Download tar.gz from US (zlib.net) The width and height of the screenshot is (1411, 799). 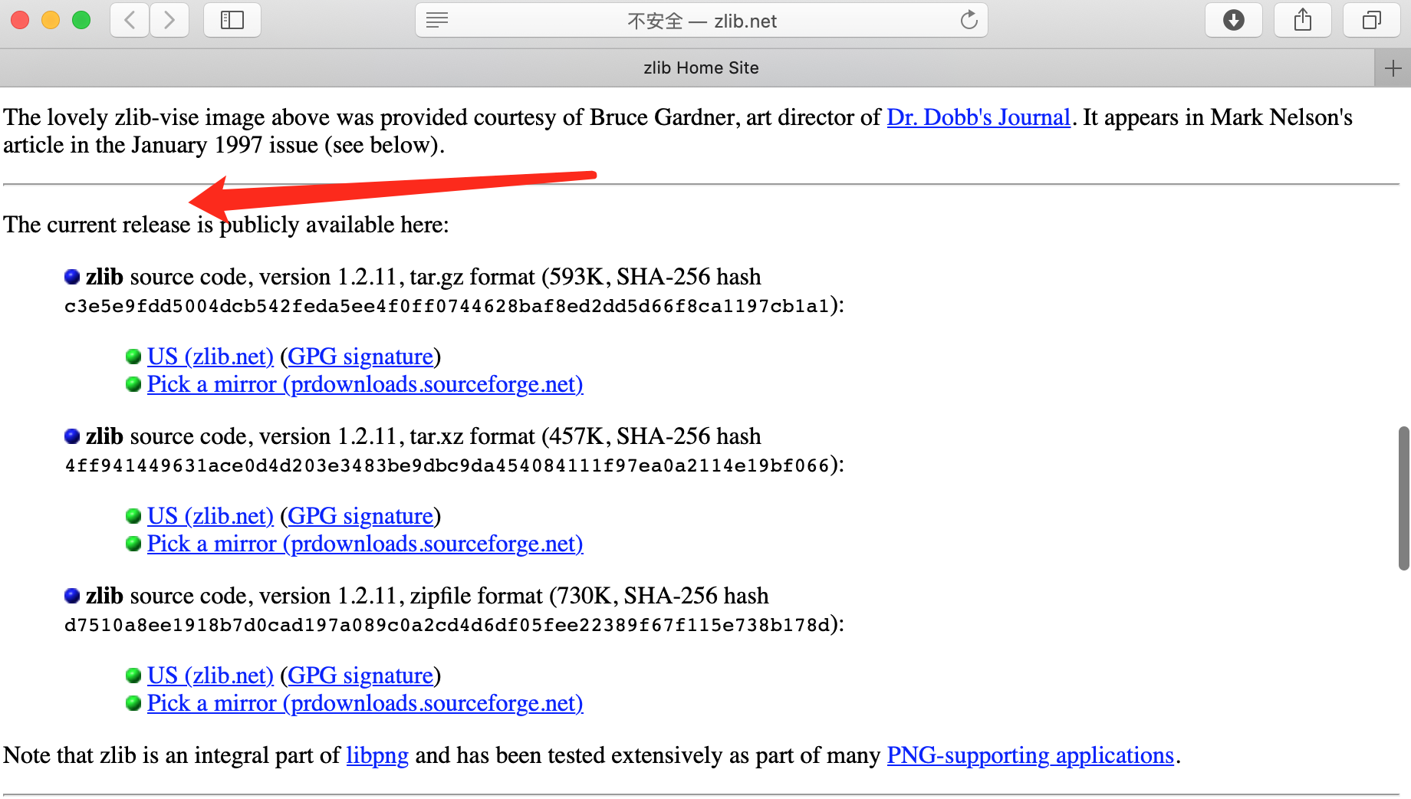[x=210, y=357]
